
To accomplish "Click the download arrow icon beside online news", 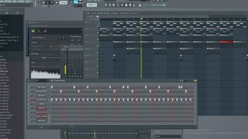I will coord(140,5).
